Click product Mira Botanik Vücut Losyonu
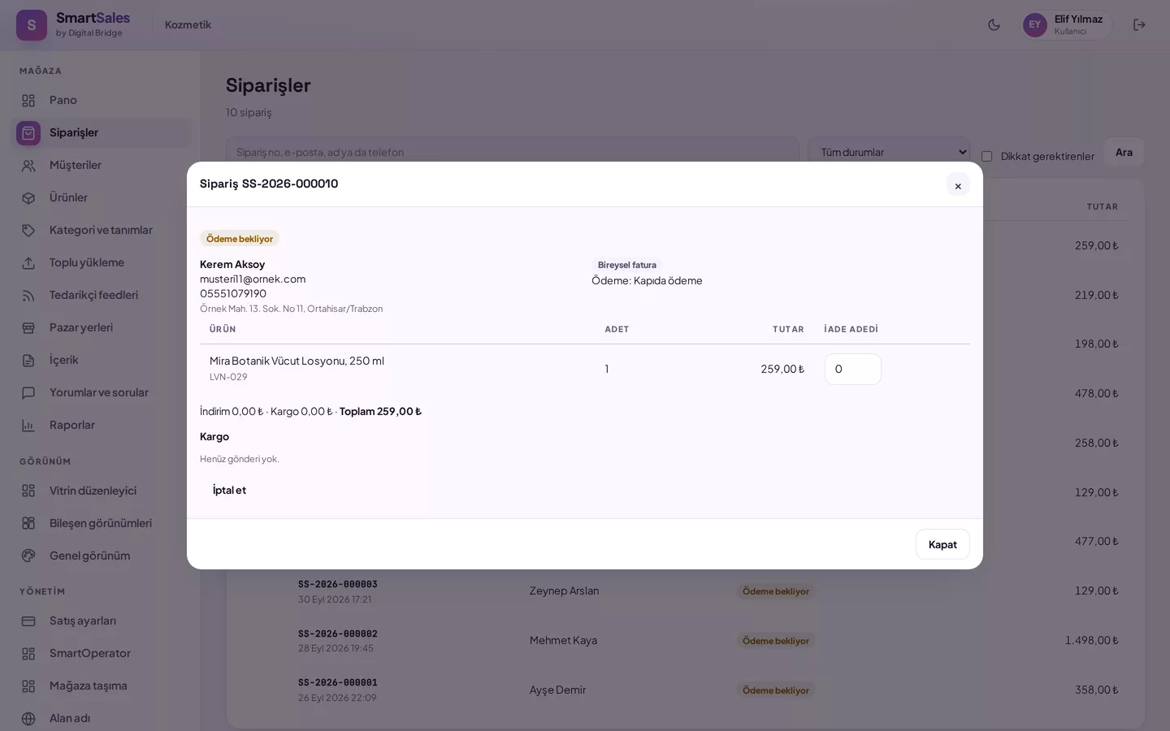 [297, 361]
